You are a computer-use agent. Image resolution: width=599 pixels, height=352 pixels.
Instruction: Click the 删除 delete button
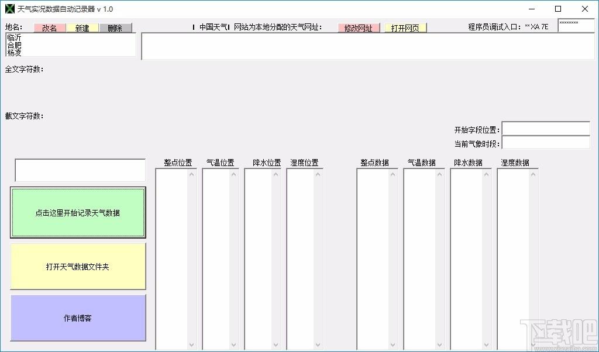pyautogui.click(x=115, y=28)
